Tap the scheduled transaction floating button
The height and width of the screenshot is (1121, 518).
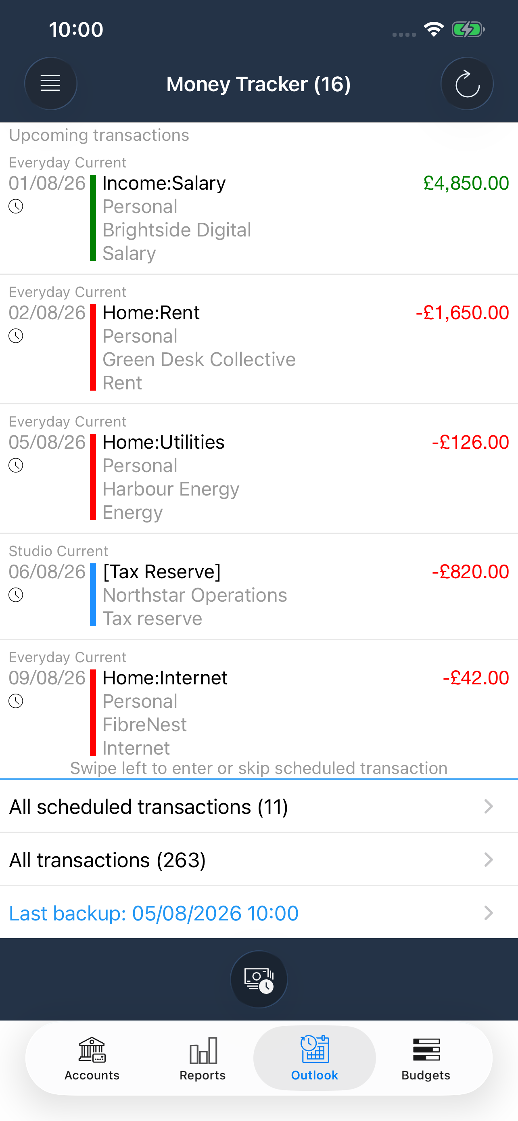[x=259, y=979]
